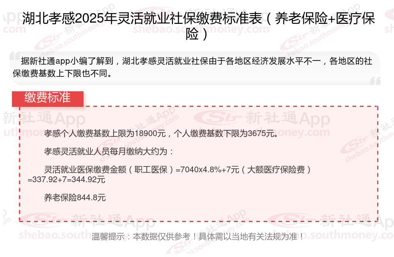The height and width of the screenshot is (257, 394).
Task: Click the line 孝感灵活就业人员每月缴纳大约为
Action: pos(109,151)
